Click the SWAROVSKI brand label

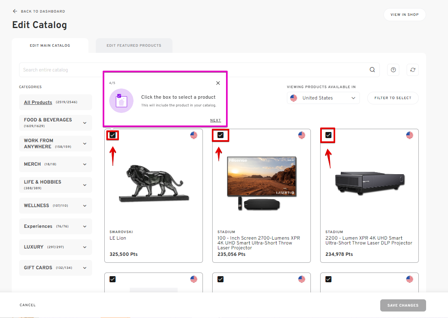(x=121, y=232)
